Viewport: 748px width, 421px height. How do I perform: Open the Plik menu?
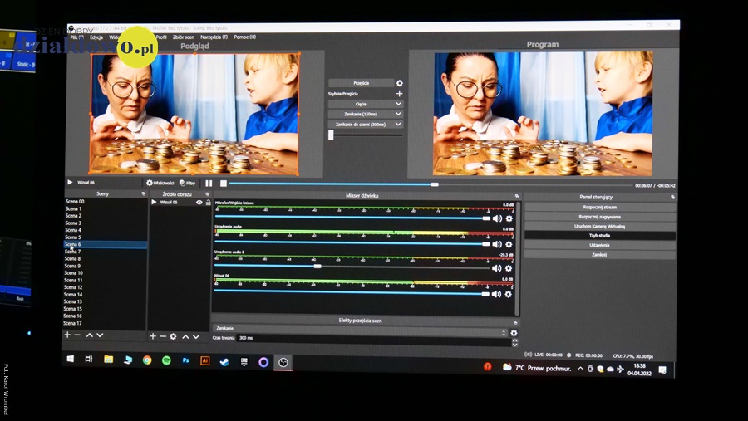tap(76, 37)
